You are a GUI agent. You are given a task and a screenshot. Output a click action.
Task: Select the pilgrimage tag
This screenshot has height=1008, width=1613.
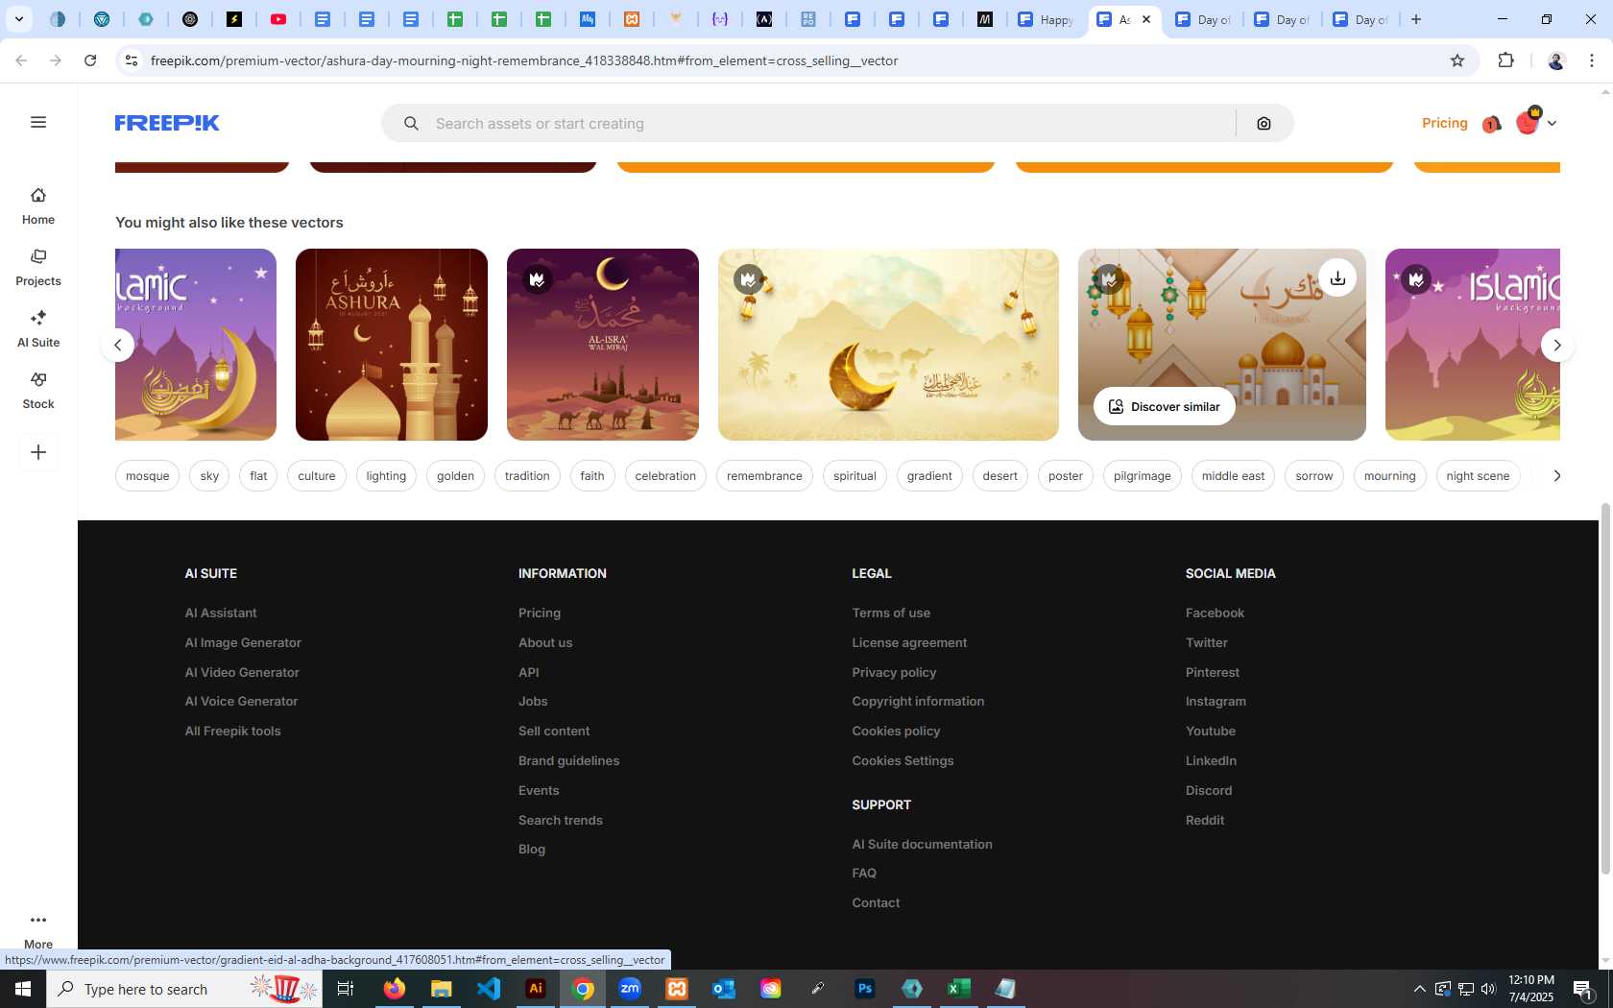(1142, 475)
